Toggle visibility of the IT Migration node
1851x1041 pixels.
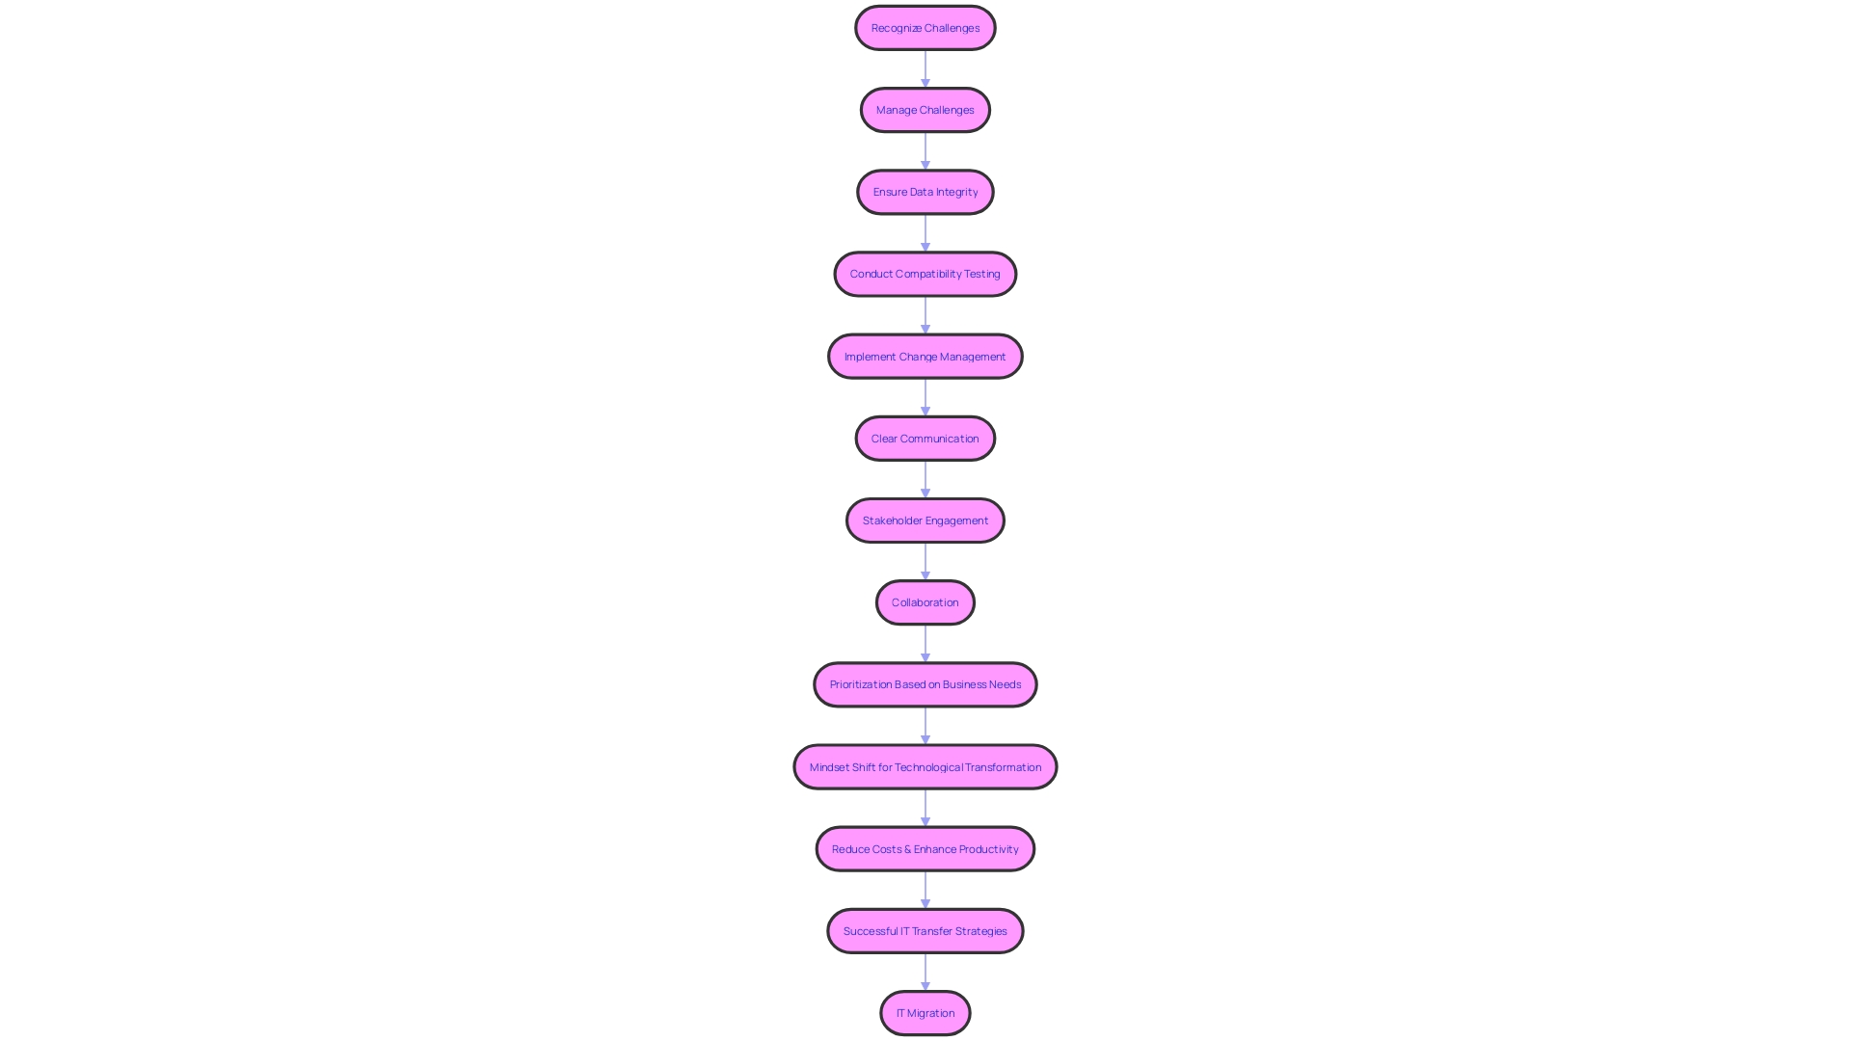click(x=925, y=1012)
